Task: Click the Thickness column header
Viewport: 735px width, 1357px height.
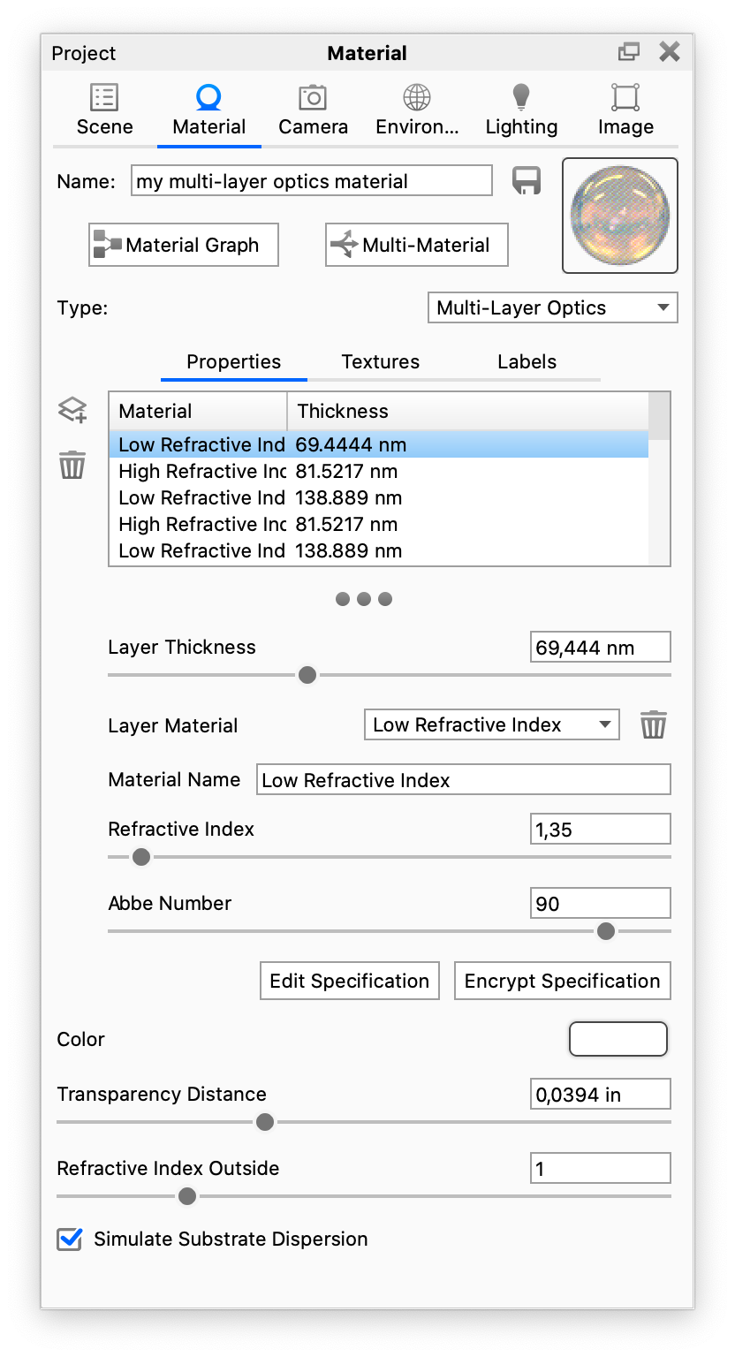Action: pos(468,411)
